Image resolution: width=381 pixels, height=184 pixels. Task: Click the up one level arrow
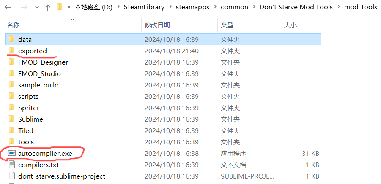pos(47,7)
